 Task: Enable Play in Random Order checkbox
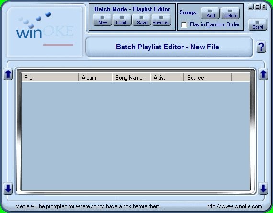click(184, 24)
